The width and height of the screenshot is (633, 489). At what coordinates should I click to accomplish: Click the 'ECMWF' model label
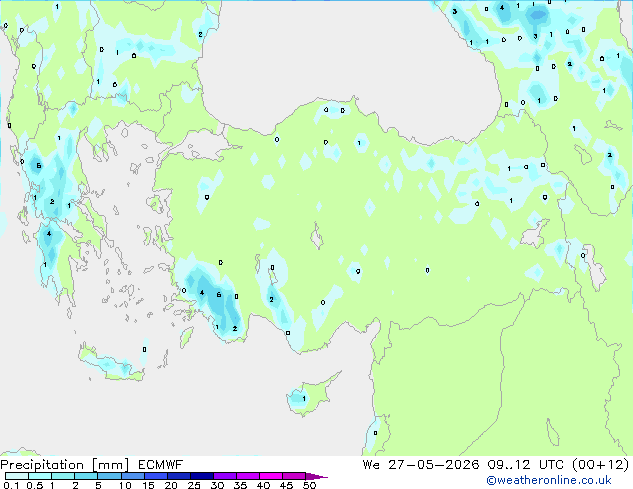tap(161, 465)
